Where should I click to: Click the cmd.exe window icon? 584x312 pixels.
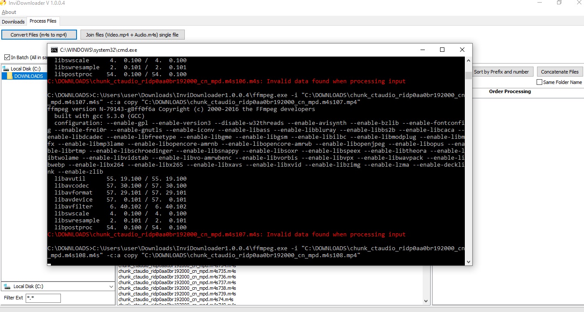point(54,50)
